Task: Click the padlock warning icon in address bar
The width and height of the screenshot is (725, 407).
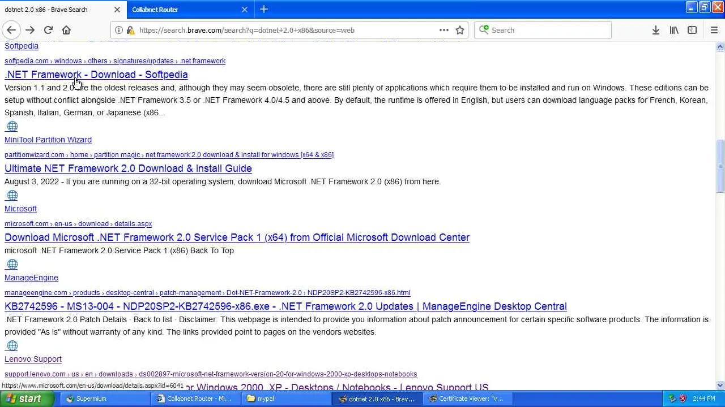Action: (130, 30)
